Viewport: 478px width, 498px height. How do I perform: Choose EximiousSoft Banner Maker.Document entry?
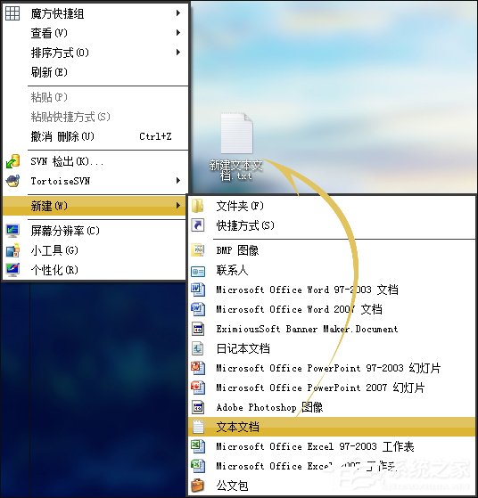[332, 329]
